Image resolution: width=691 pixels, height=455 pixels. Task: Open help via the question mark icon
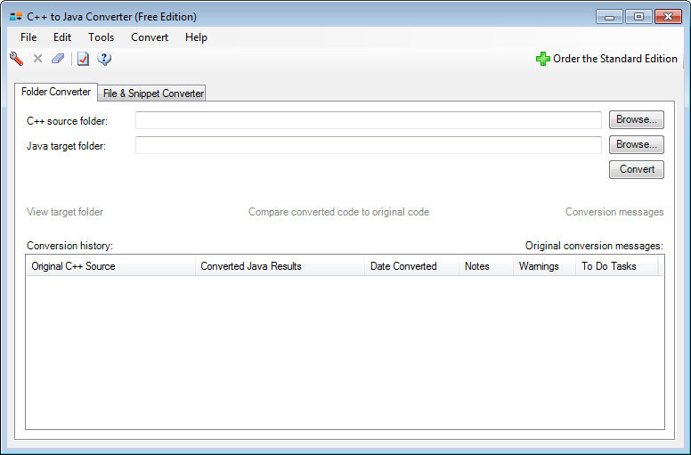pyautogui.click(x=104, y=59)
